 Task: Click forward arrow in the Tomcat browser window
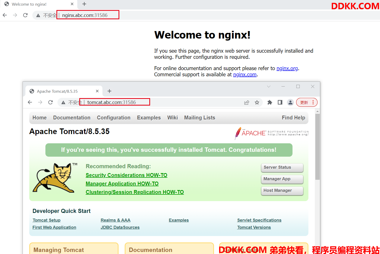tap(40, 102)
